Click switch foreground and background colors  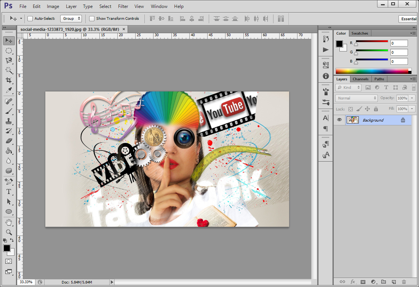point(12,240)
